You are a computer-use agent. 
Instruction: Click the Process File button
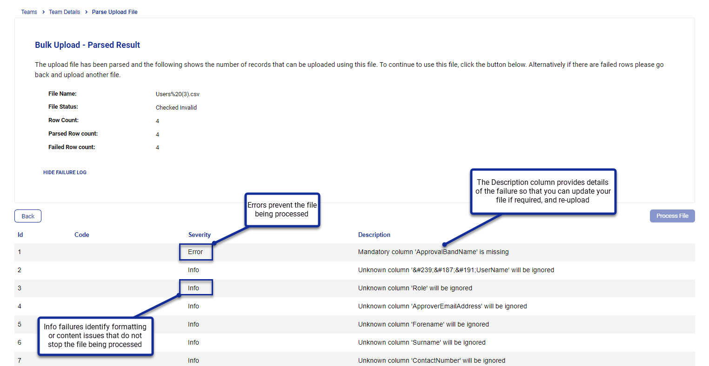click(x=672, y=216)
